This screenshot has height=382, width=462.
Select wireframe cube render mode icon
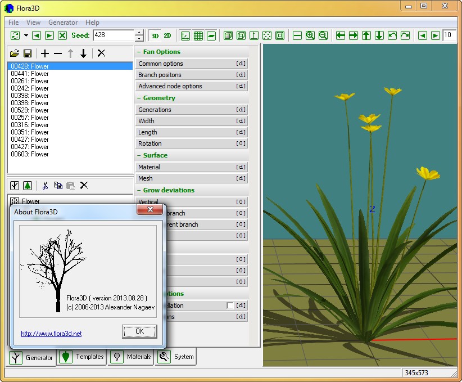pyautogui.click(x=241, y=35)
